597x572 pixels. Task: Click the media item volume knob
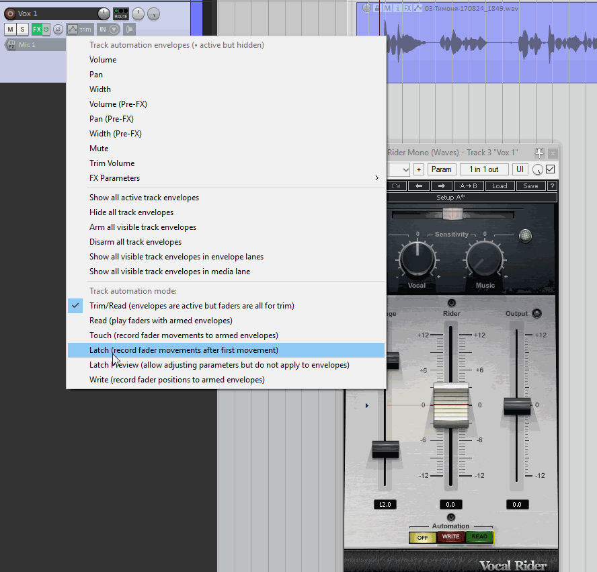point(366,8)
